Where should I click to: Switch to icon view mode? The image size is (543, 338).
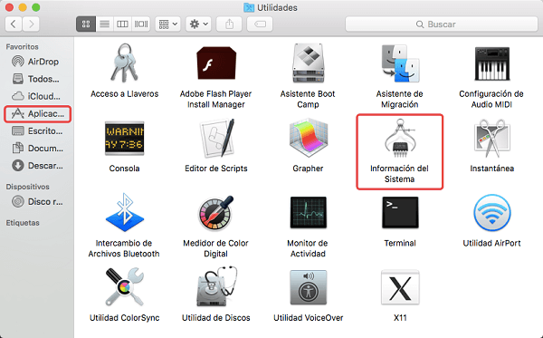[x=86, y=24]
